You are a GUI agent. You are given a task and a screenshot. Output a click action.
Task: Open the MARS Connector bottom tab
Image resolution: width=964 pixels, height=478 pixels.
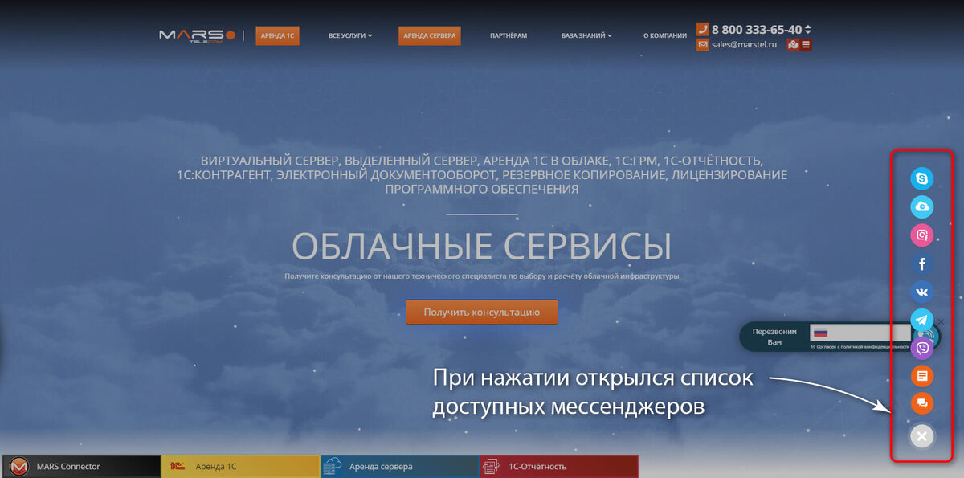tap(81, 466)
